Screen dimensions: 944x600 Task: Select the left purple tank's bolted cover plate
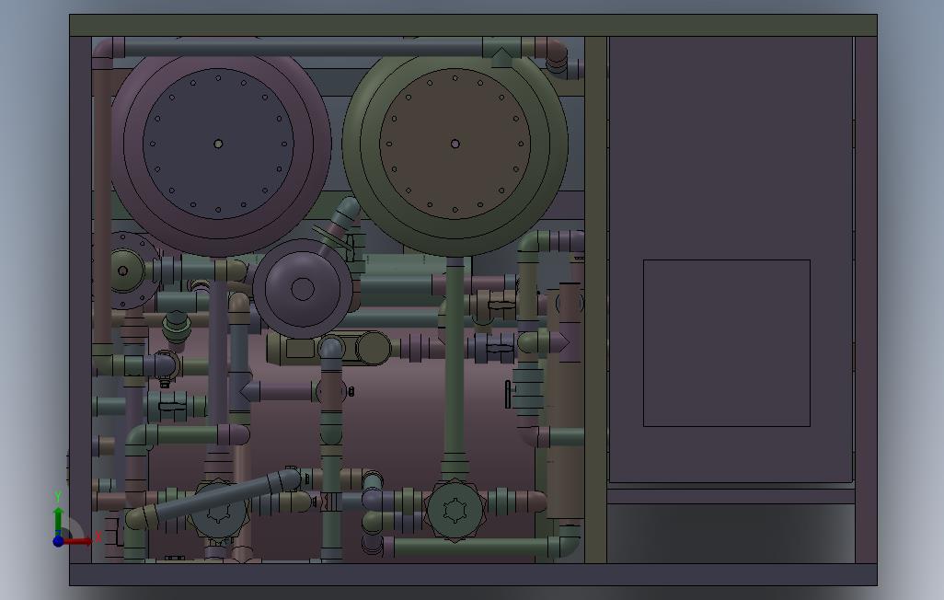(218, 144)
